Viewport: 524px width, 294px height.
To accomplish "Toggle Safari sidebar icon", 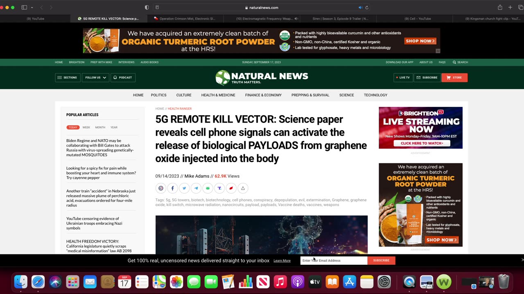I will 24,7.
